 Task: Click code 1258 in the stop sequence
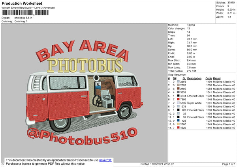point(209,89)
